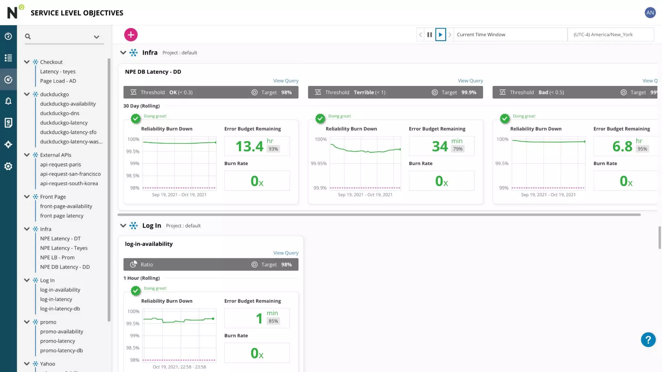
Task: Click the pink add new button
Action: pos(131,35)
